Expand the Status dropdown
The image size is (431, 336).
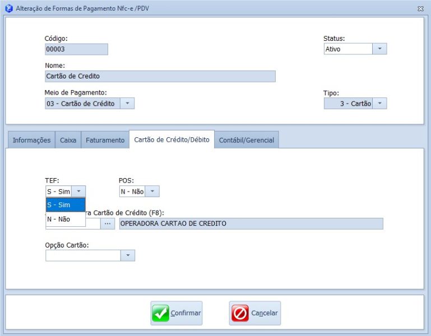click(x=379, y=49)
